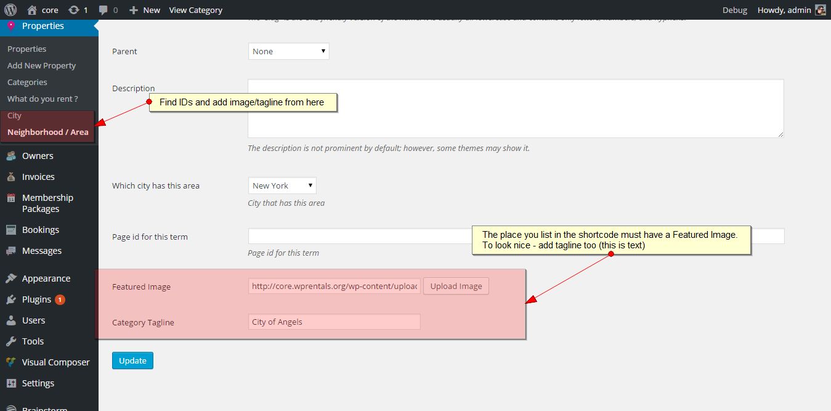Click the Messages icon in sidebar

click(x=11, y=251)
